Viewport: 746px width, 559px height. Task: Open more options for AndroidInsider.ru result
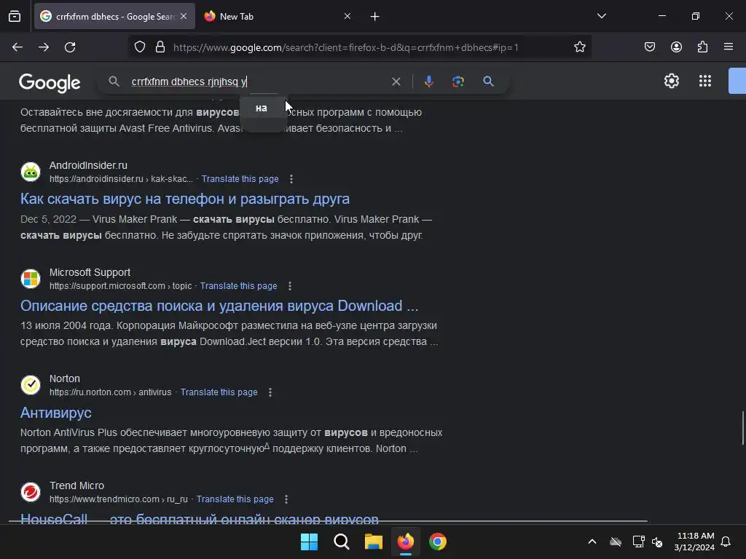point(291,179)
